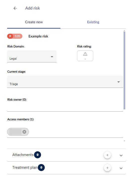The height and width of the screenshot is (191, 133).
Task: Add an attachment with the plus icon
Action: [107, 155]
